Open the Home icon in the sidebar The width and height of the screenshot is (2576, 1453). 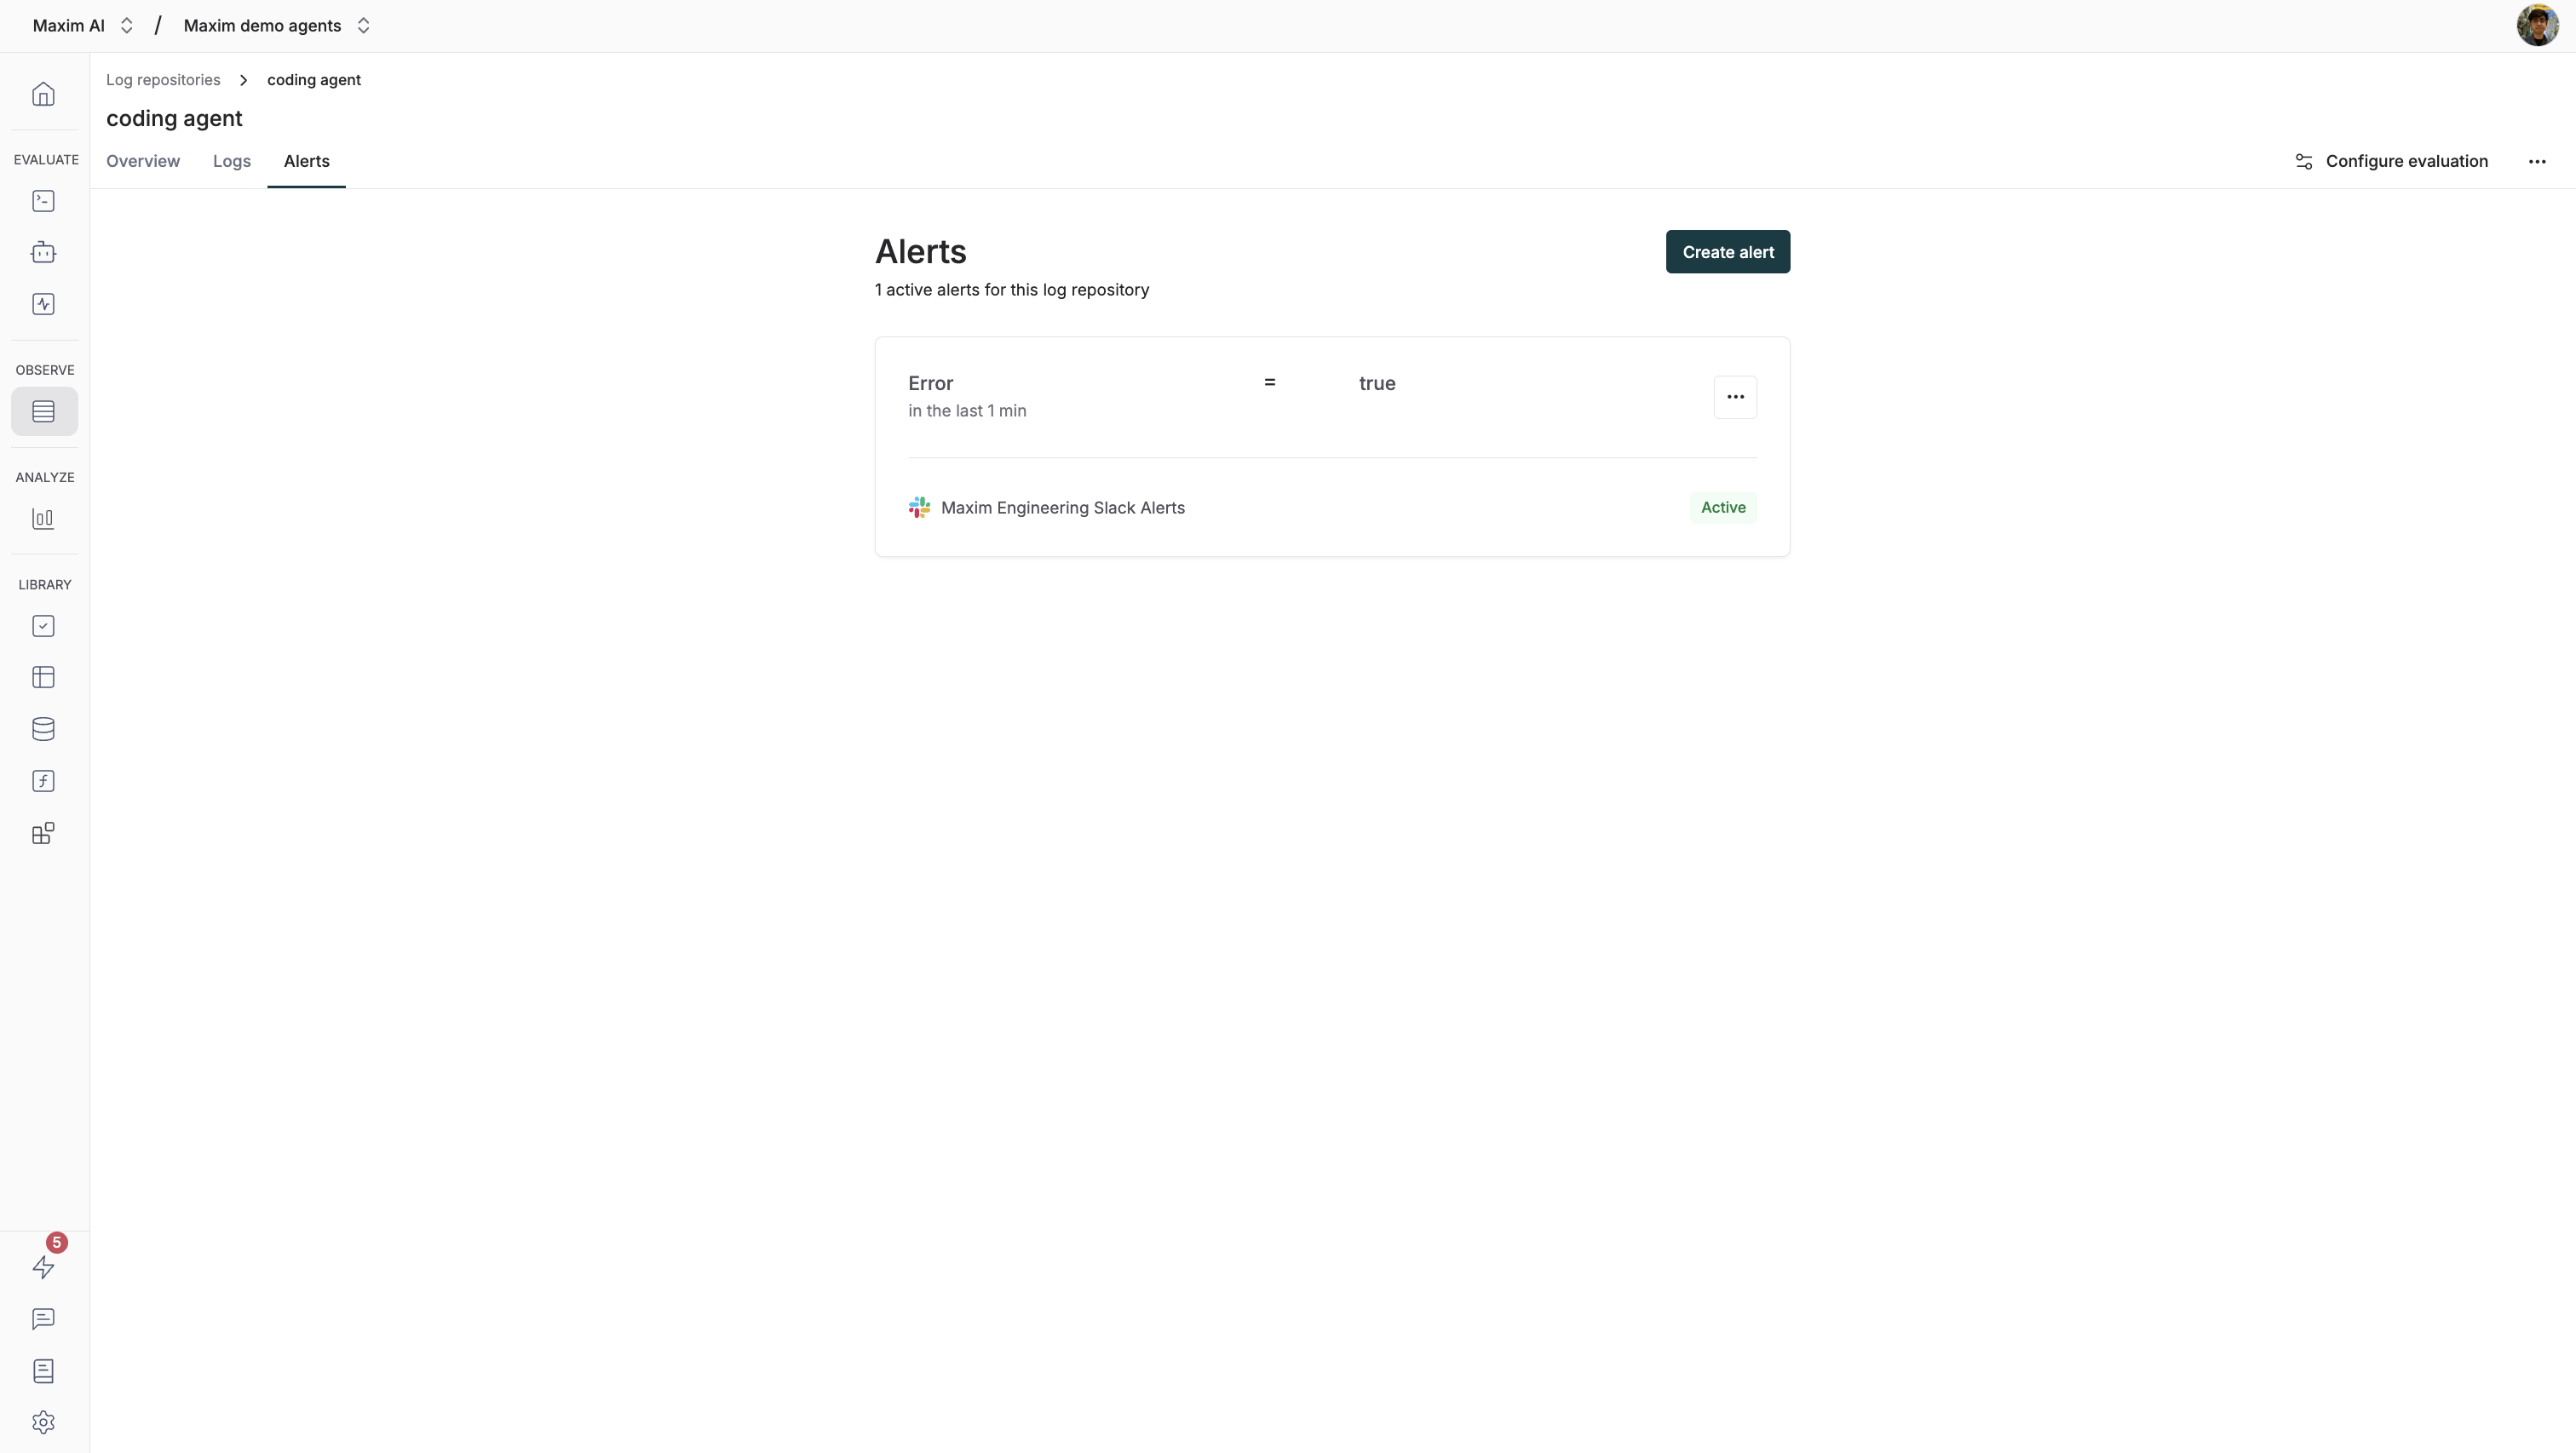click(x=43, y=93)
